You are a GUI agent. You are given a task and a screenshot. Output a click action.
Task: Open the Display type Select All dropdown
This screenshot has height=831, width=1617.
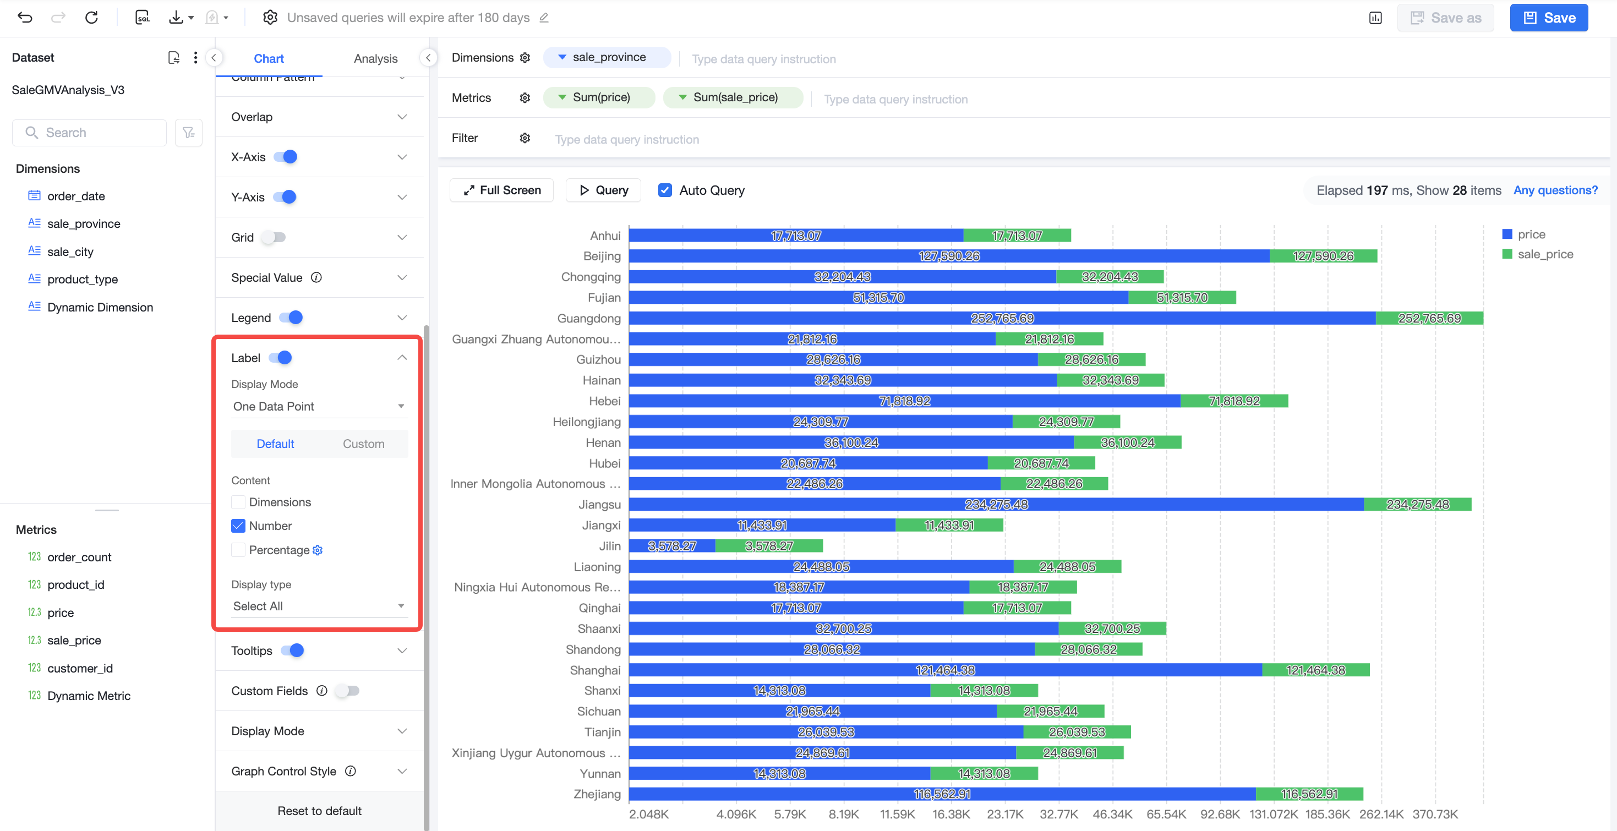tap(320, 606)
